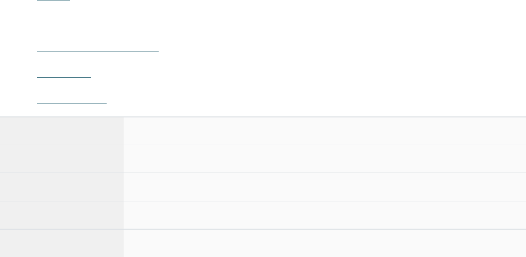
Task: Click the second table row's value cell
Action: tap(325, 159)
